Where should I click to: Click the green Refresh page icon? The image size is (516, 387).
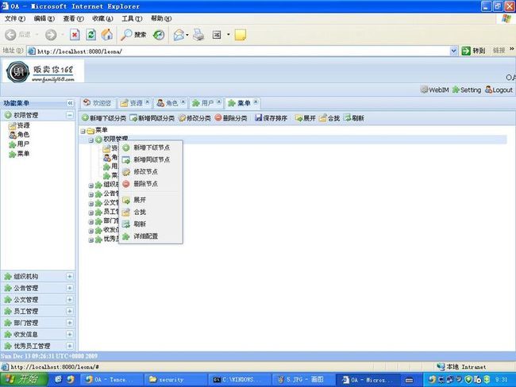click(90, 35)
